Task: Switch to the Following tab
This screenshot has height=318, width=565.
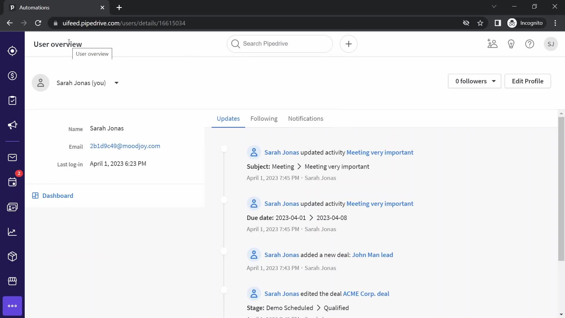Action: pos(264,119)
